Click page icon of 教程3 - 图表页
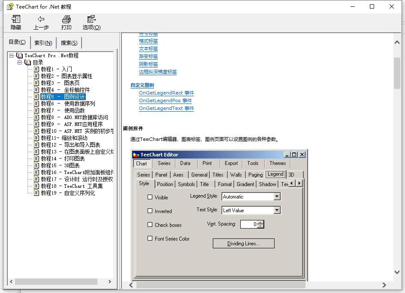Screen dimensions: 405x293 (x=36, y=83)
